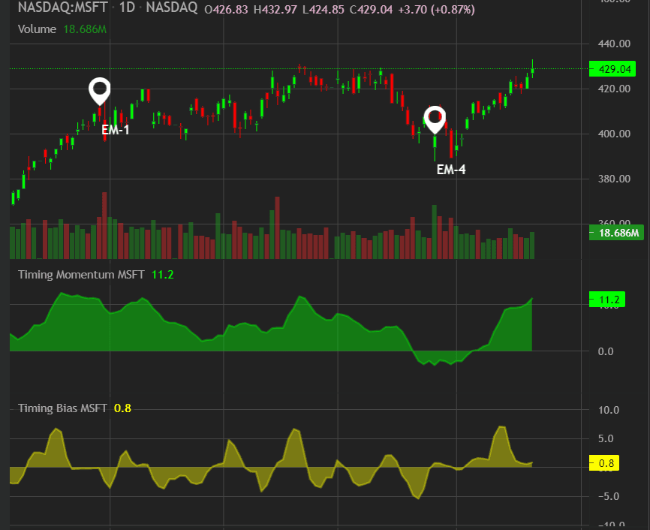Click the high price H432.97 in header
Screen dimensions: 650x530
coord(275,10)
